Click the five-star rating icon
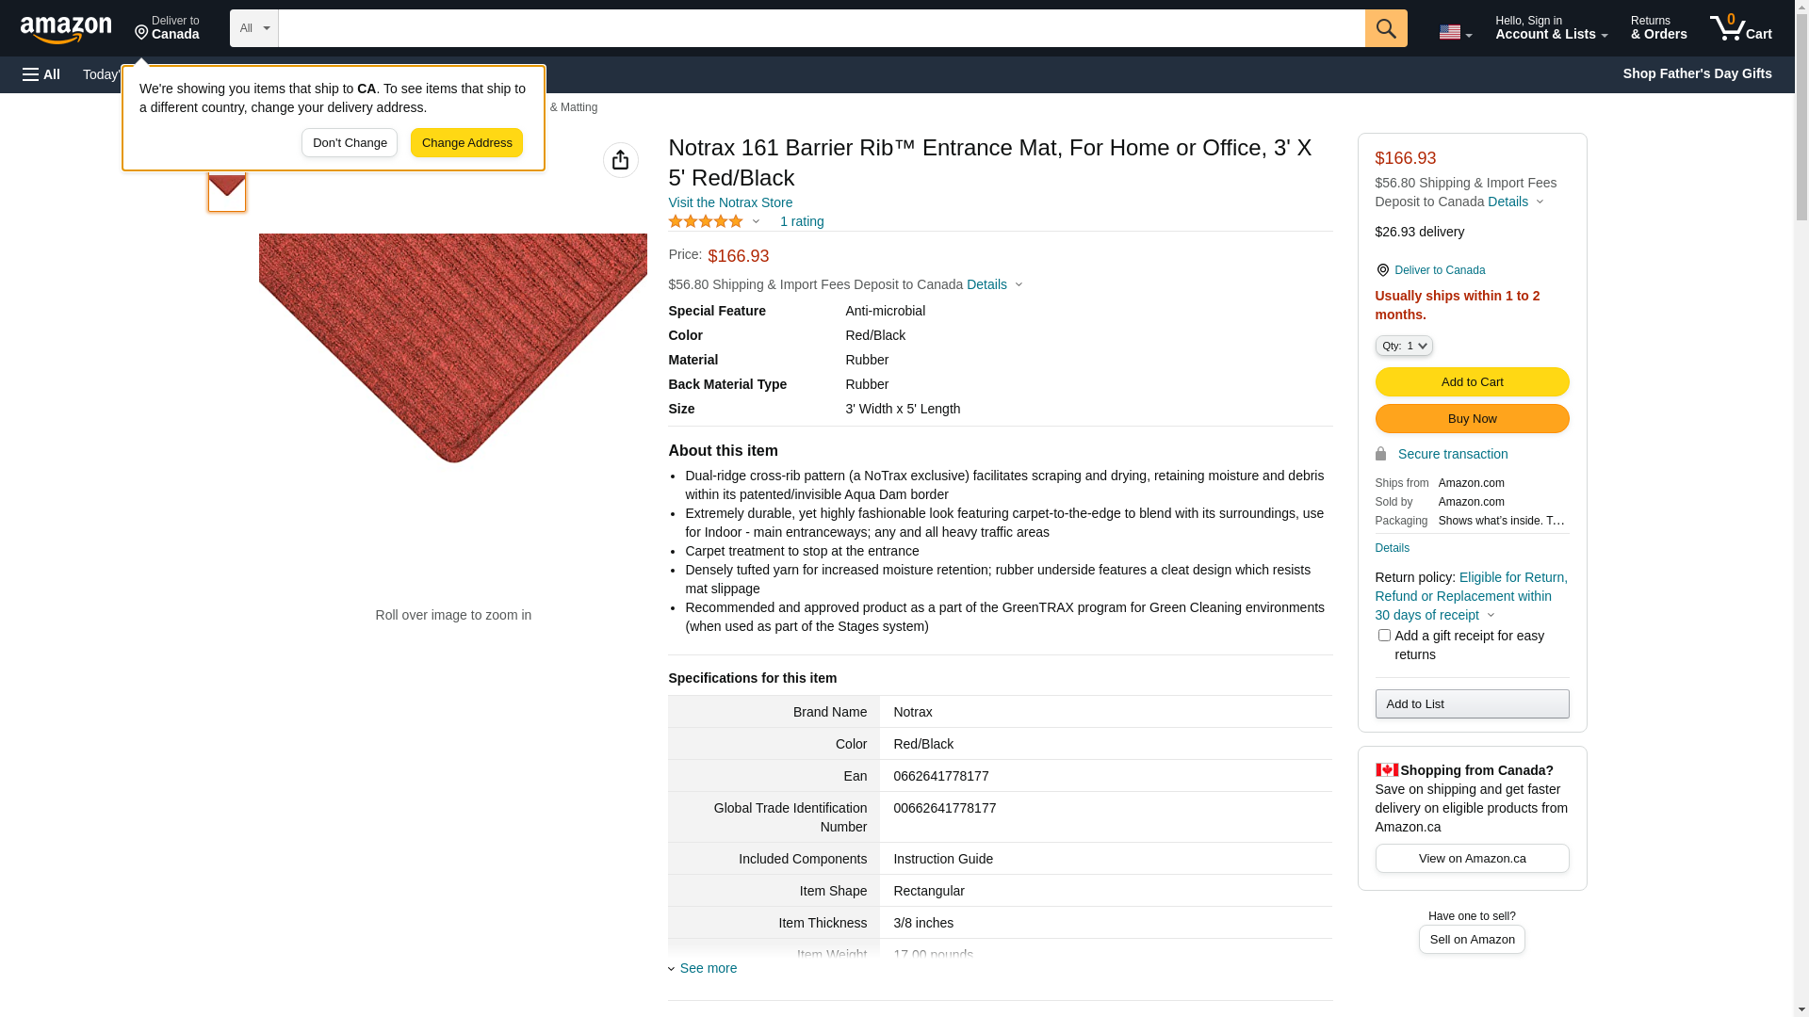Viewport: 1809px width, 1017px height. 706,221
